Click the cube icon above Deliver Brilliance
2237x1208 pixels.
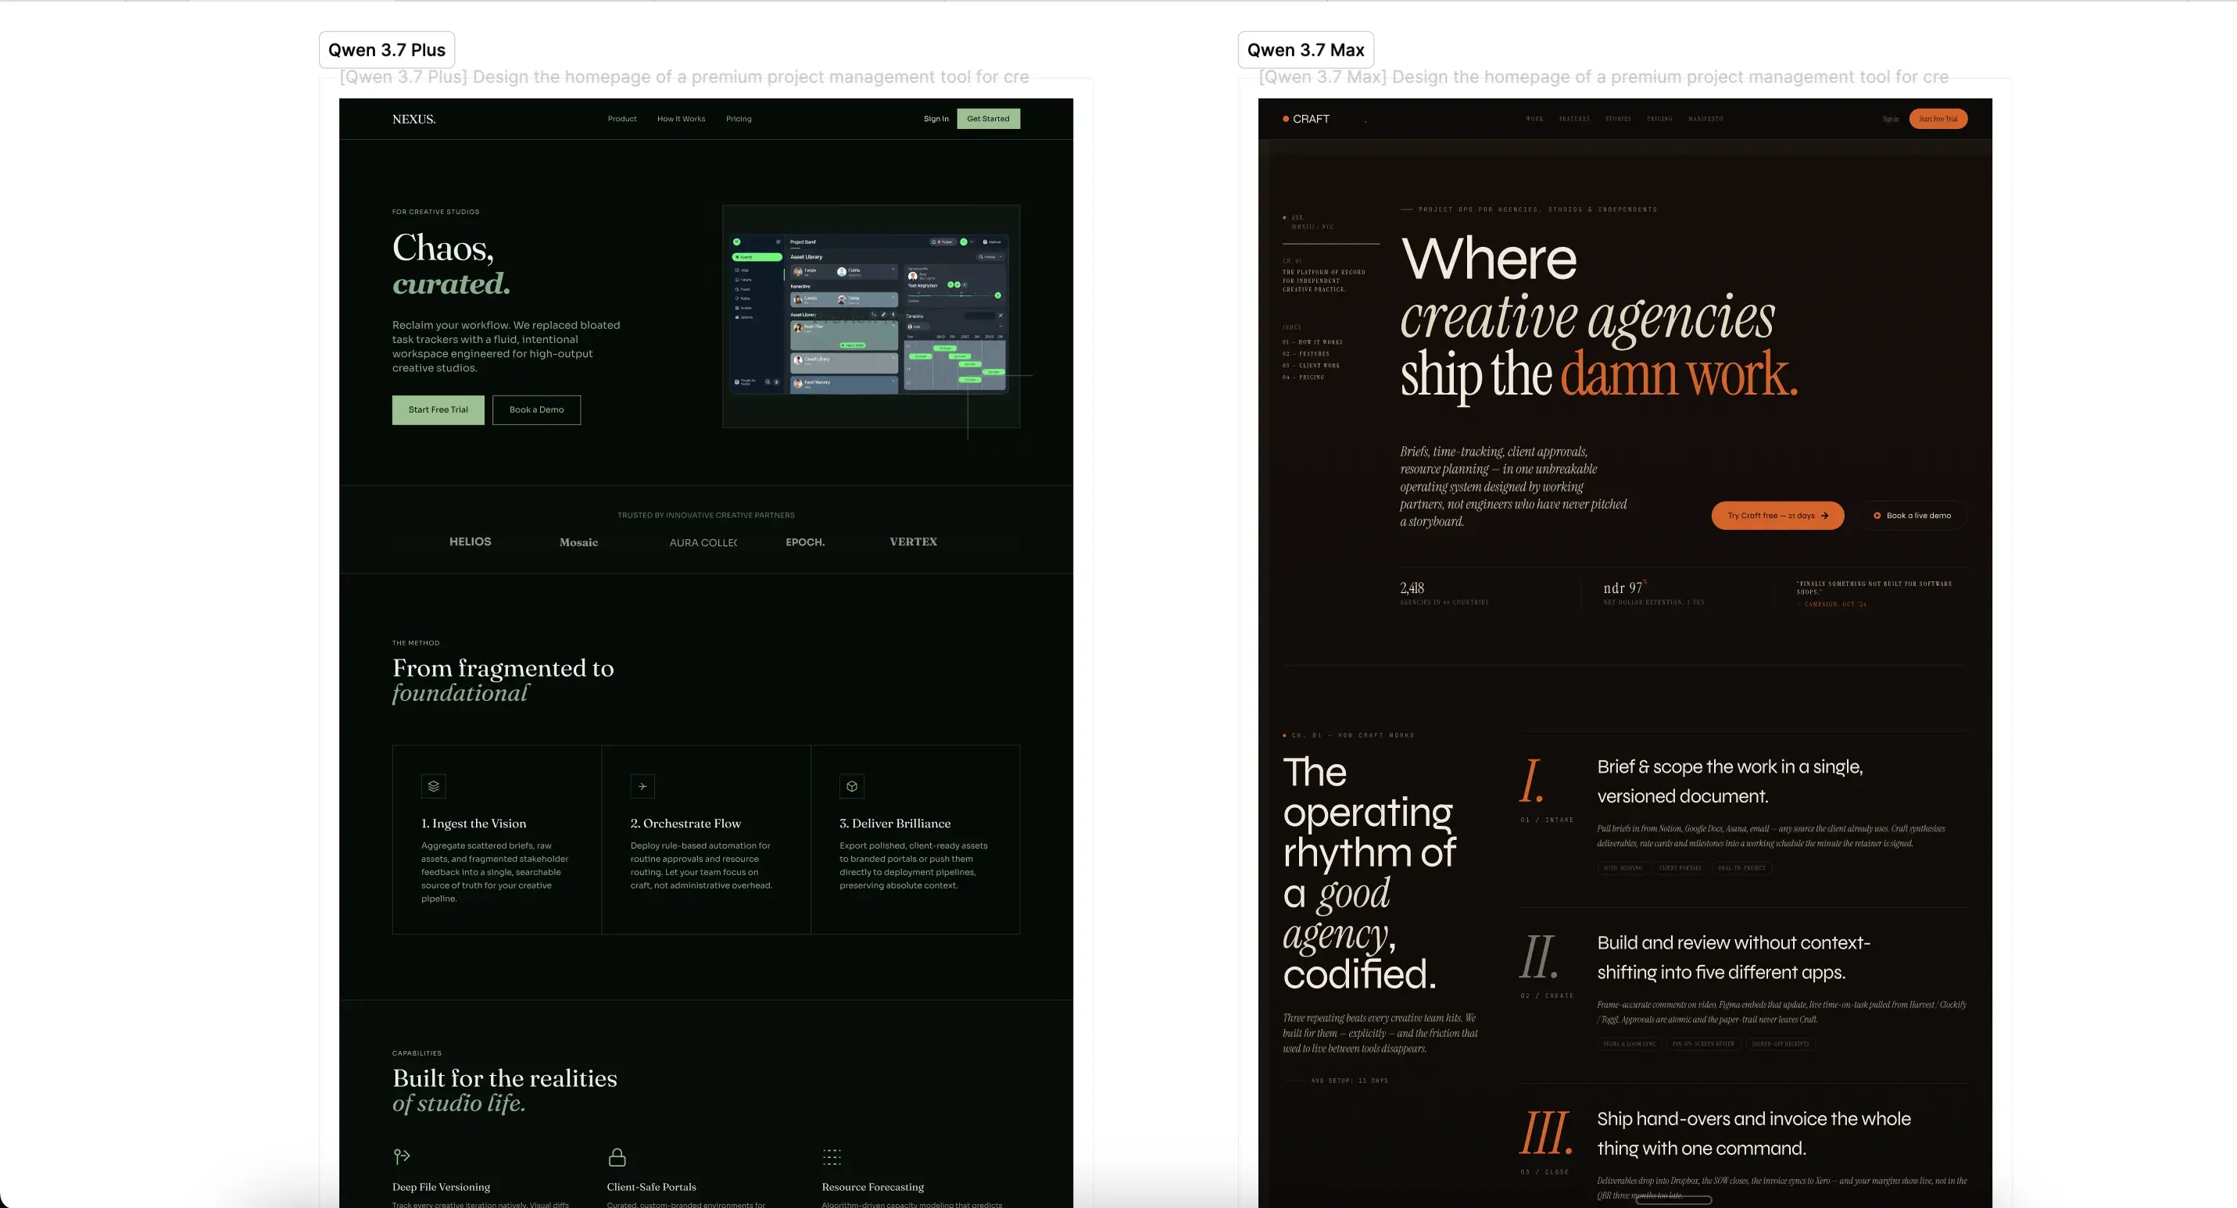[x=852, y=786]
